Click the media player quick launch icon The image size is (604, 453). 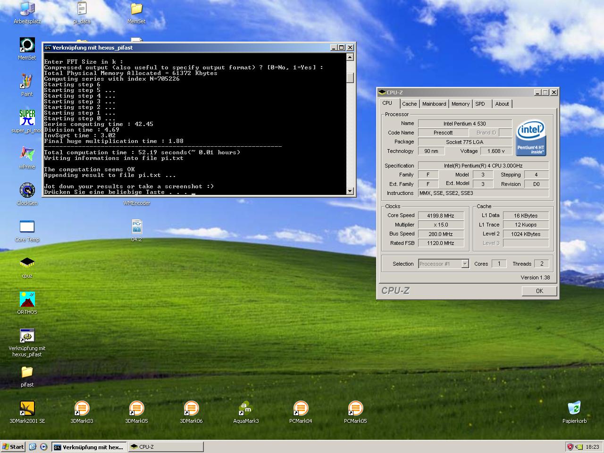pyautogui.click(x=43, y=447)
